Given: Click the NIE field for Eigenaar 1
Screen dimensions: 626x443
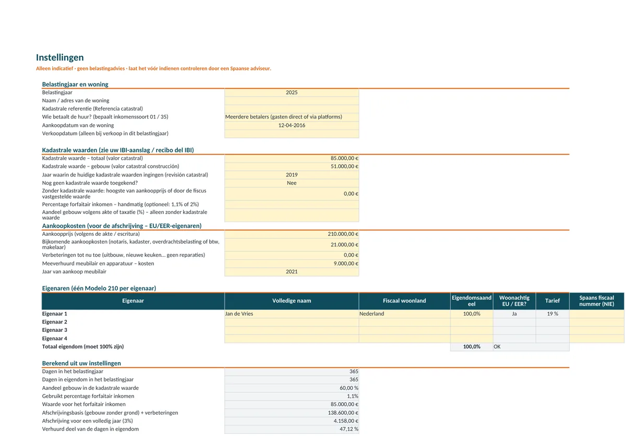Looking at the screenshot, I should tap(597, 314).
